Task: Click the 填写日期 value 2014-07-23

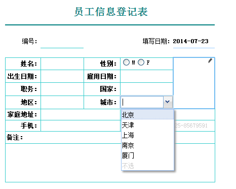Action: pos(190,41)
